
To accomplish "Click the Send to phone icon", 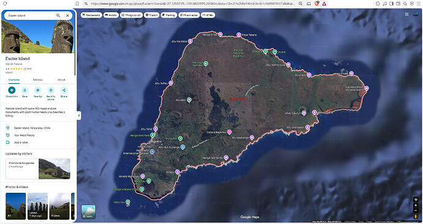I will click(x=51, y=90).
